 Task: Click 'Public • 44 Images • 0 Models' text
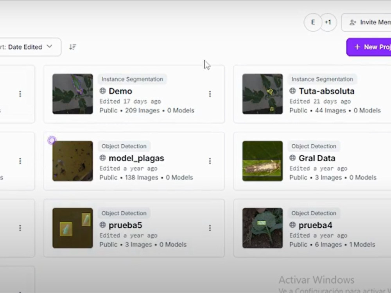coord(335,111)
